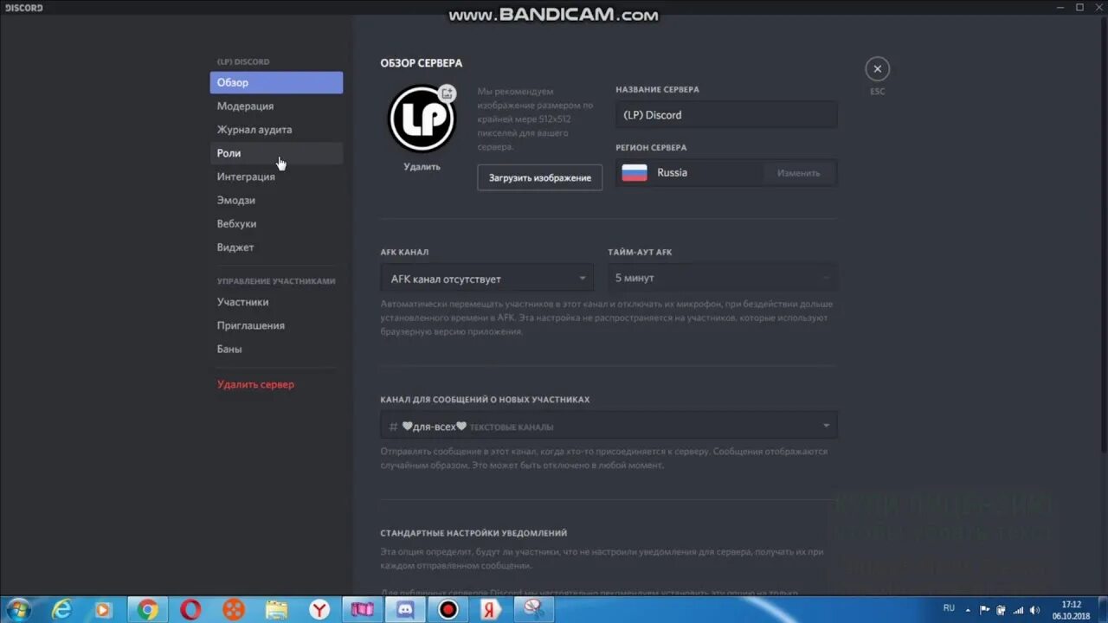Click the УПРАВЛЕНИЕ УЧАСТНИКАМИ sidebar header
The height and width of the screenshot is (623, 1108).
pos(276,281)
